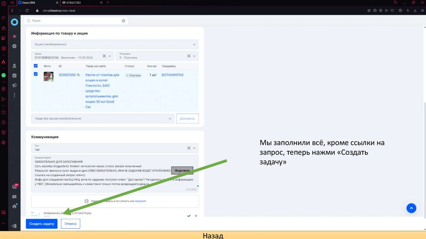
Task: Click the info icon in the search field
Action: [x=123, y=21]
